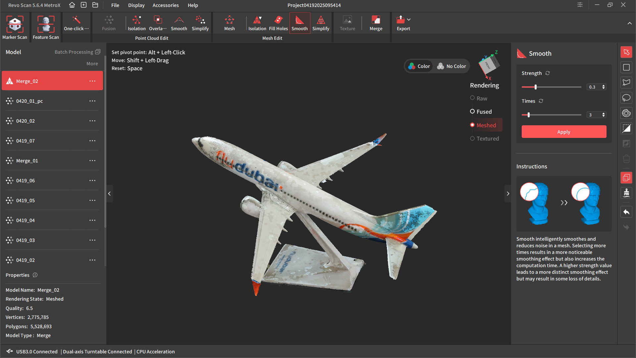Collapse the top ribbon toolbar

tap(629, 23)
